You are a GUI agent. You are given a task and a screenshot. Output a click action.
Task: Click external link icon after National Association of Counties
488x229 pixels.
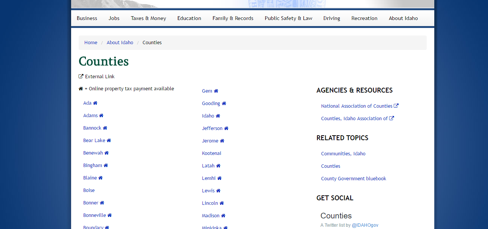click(x=396, y=106)
